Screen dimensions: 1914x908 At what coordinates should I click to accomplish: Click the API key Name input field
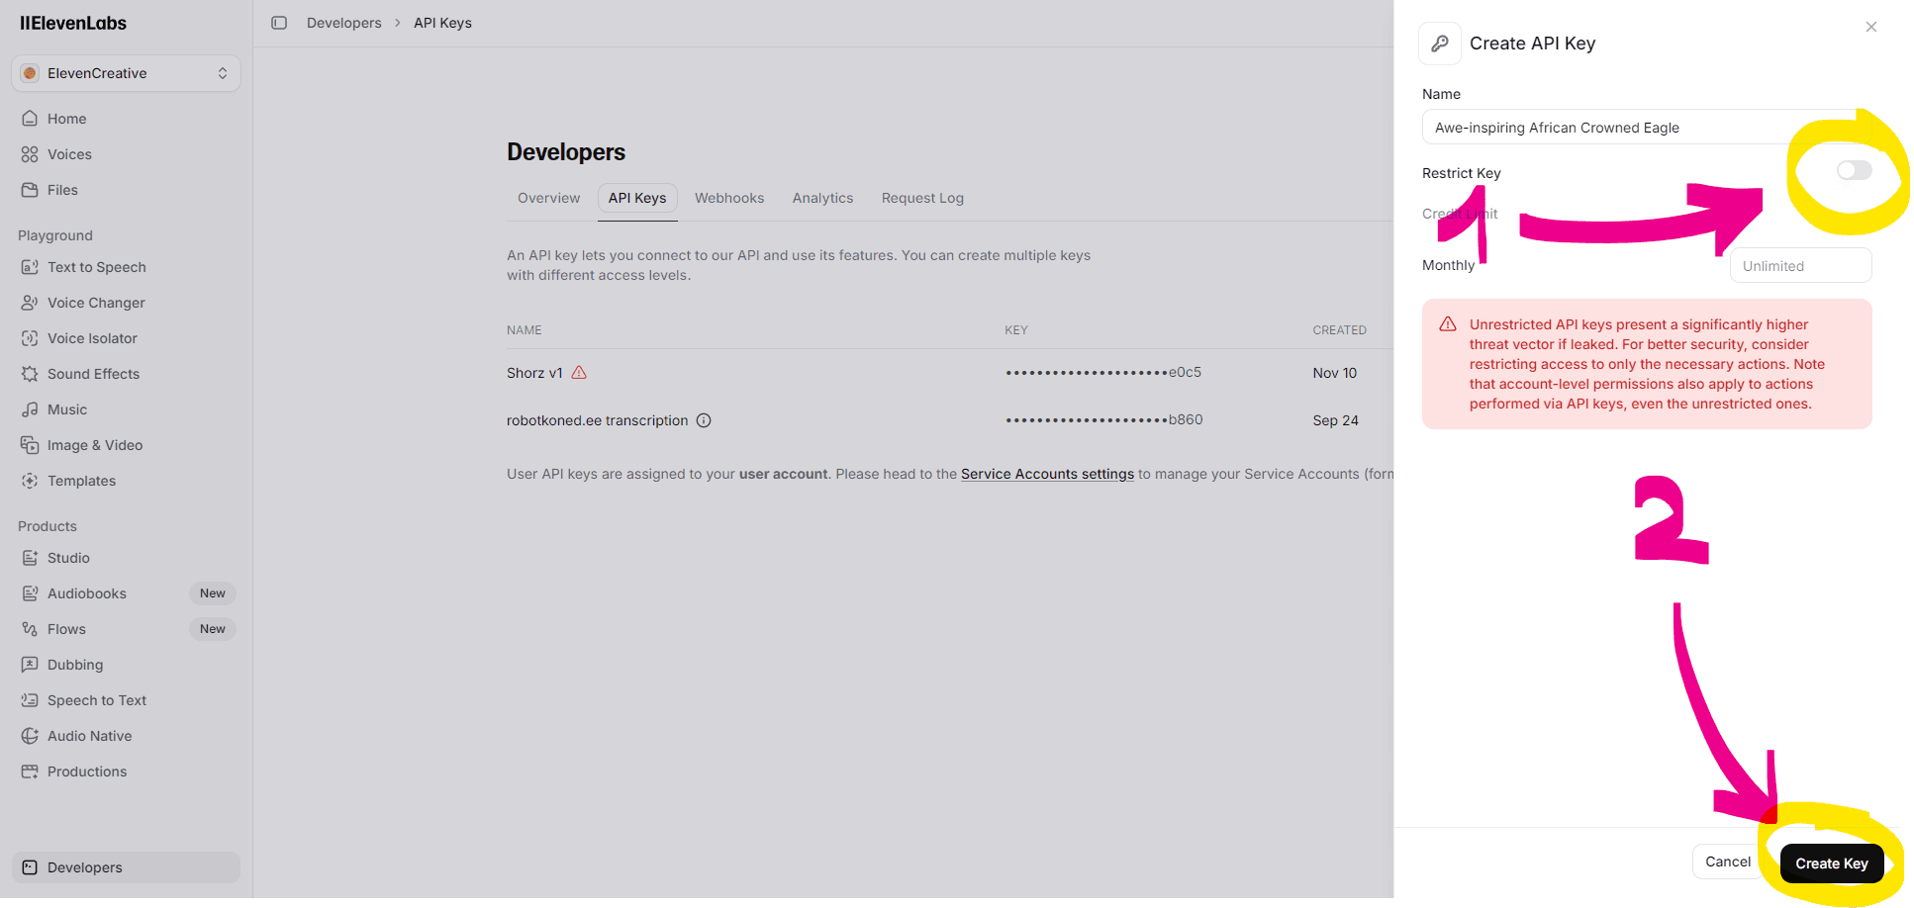[x=1647, y=128]
